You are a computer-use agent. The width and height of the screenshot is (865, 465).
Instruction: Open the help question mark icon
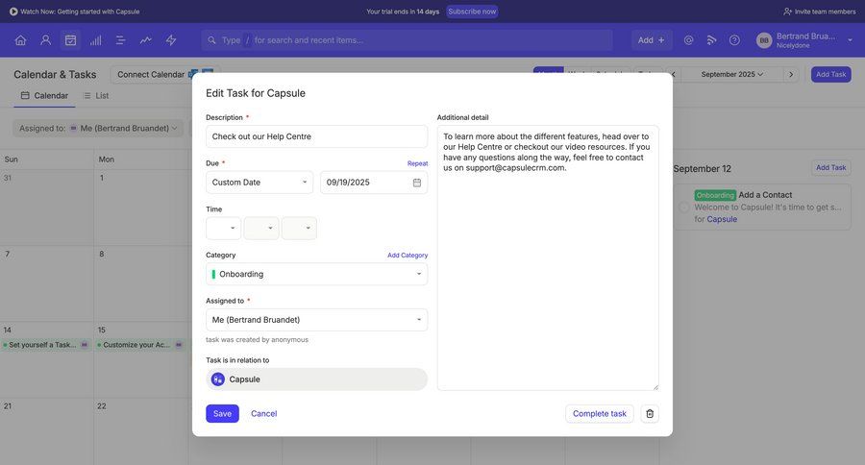click(734, 40)
